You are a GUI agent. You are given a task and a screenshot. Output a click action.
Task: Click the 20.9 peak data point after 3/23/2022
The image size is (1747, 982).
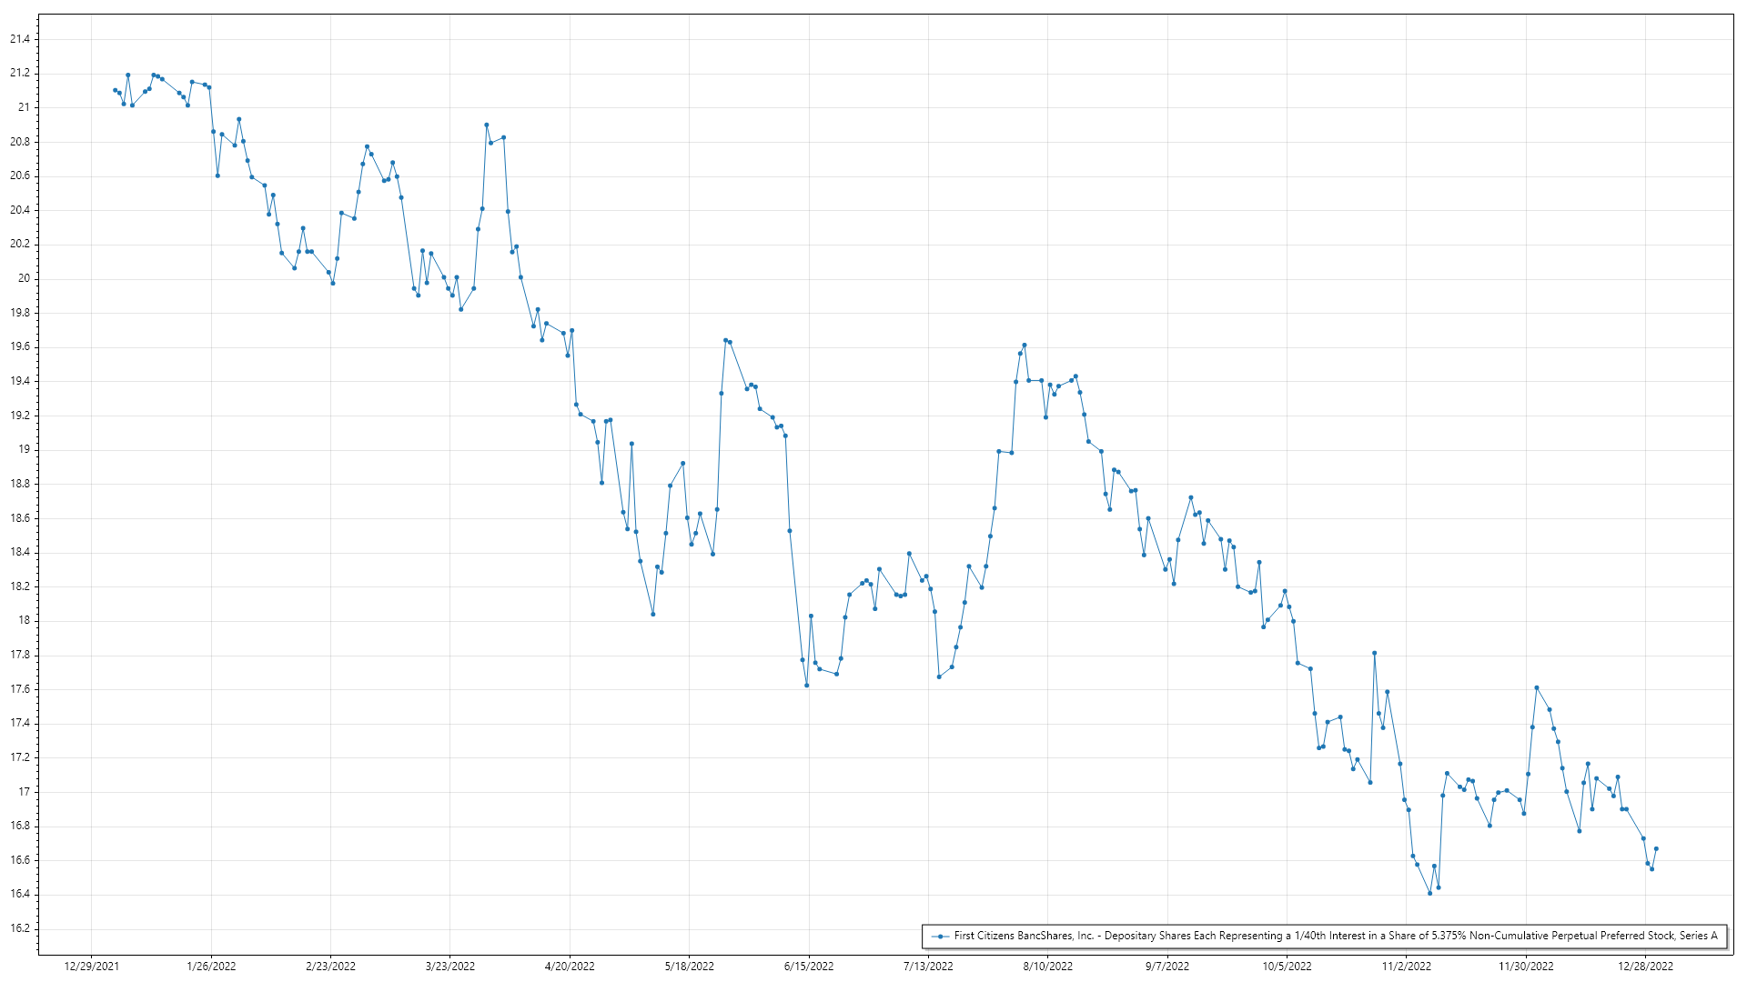click(486, 125)
